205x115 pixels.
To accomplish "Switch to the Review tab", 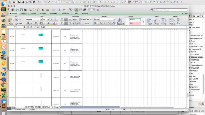I will [x=85, y=13].
